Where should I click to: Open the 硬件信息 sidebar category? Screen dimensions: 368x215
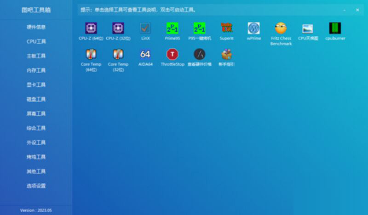[x=36, y=27]
